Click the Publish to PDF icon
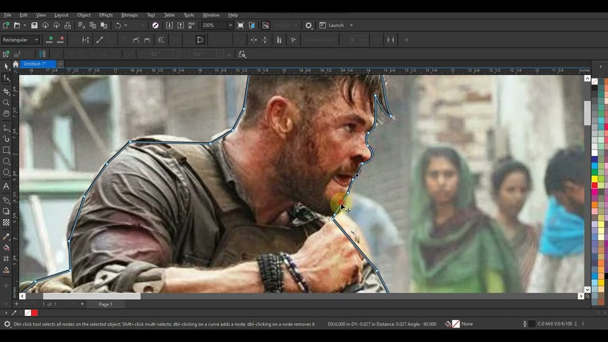The image size is (608, 342). 192,25
